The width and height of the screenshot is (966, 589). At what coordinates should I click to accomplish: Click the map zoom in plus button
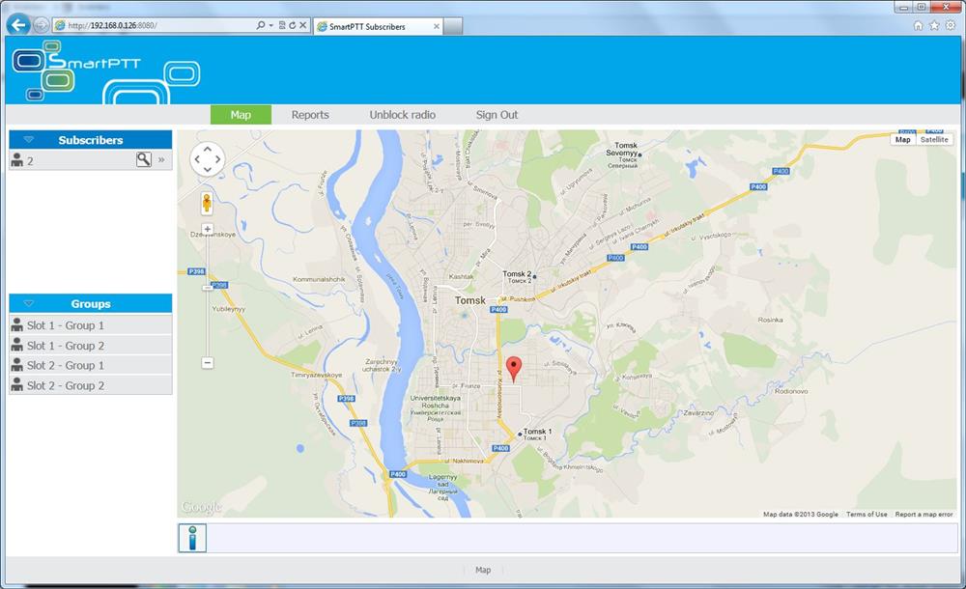(x=208, y=229)
